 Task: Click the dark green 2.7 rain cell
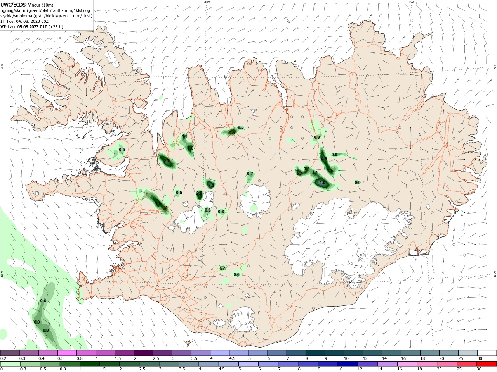[167, 161]
